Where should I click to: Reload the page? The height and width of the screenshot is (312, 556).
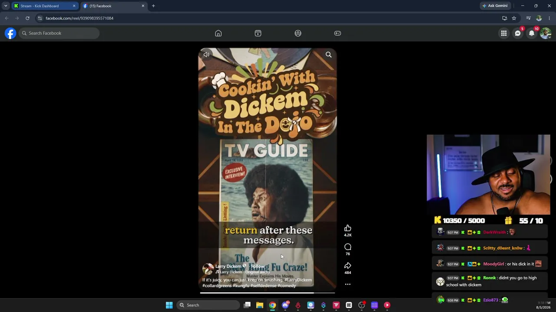point(27,18)
